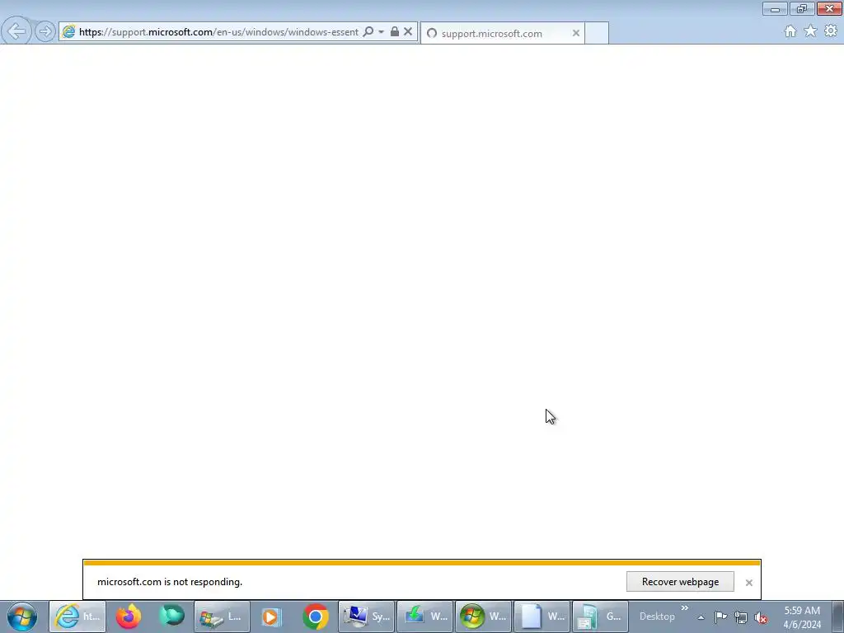This screenshot has width=844, height=633.
Task: Open the address bar autocomplete dropdown arrow
Action: coord(381,32)
